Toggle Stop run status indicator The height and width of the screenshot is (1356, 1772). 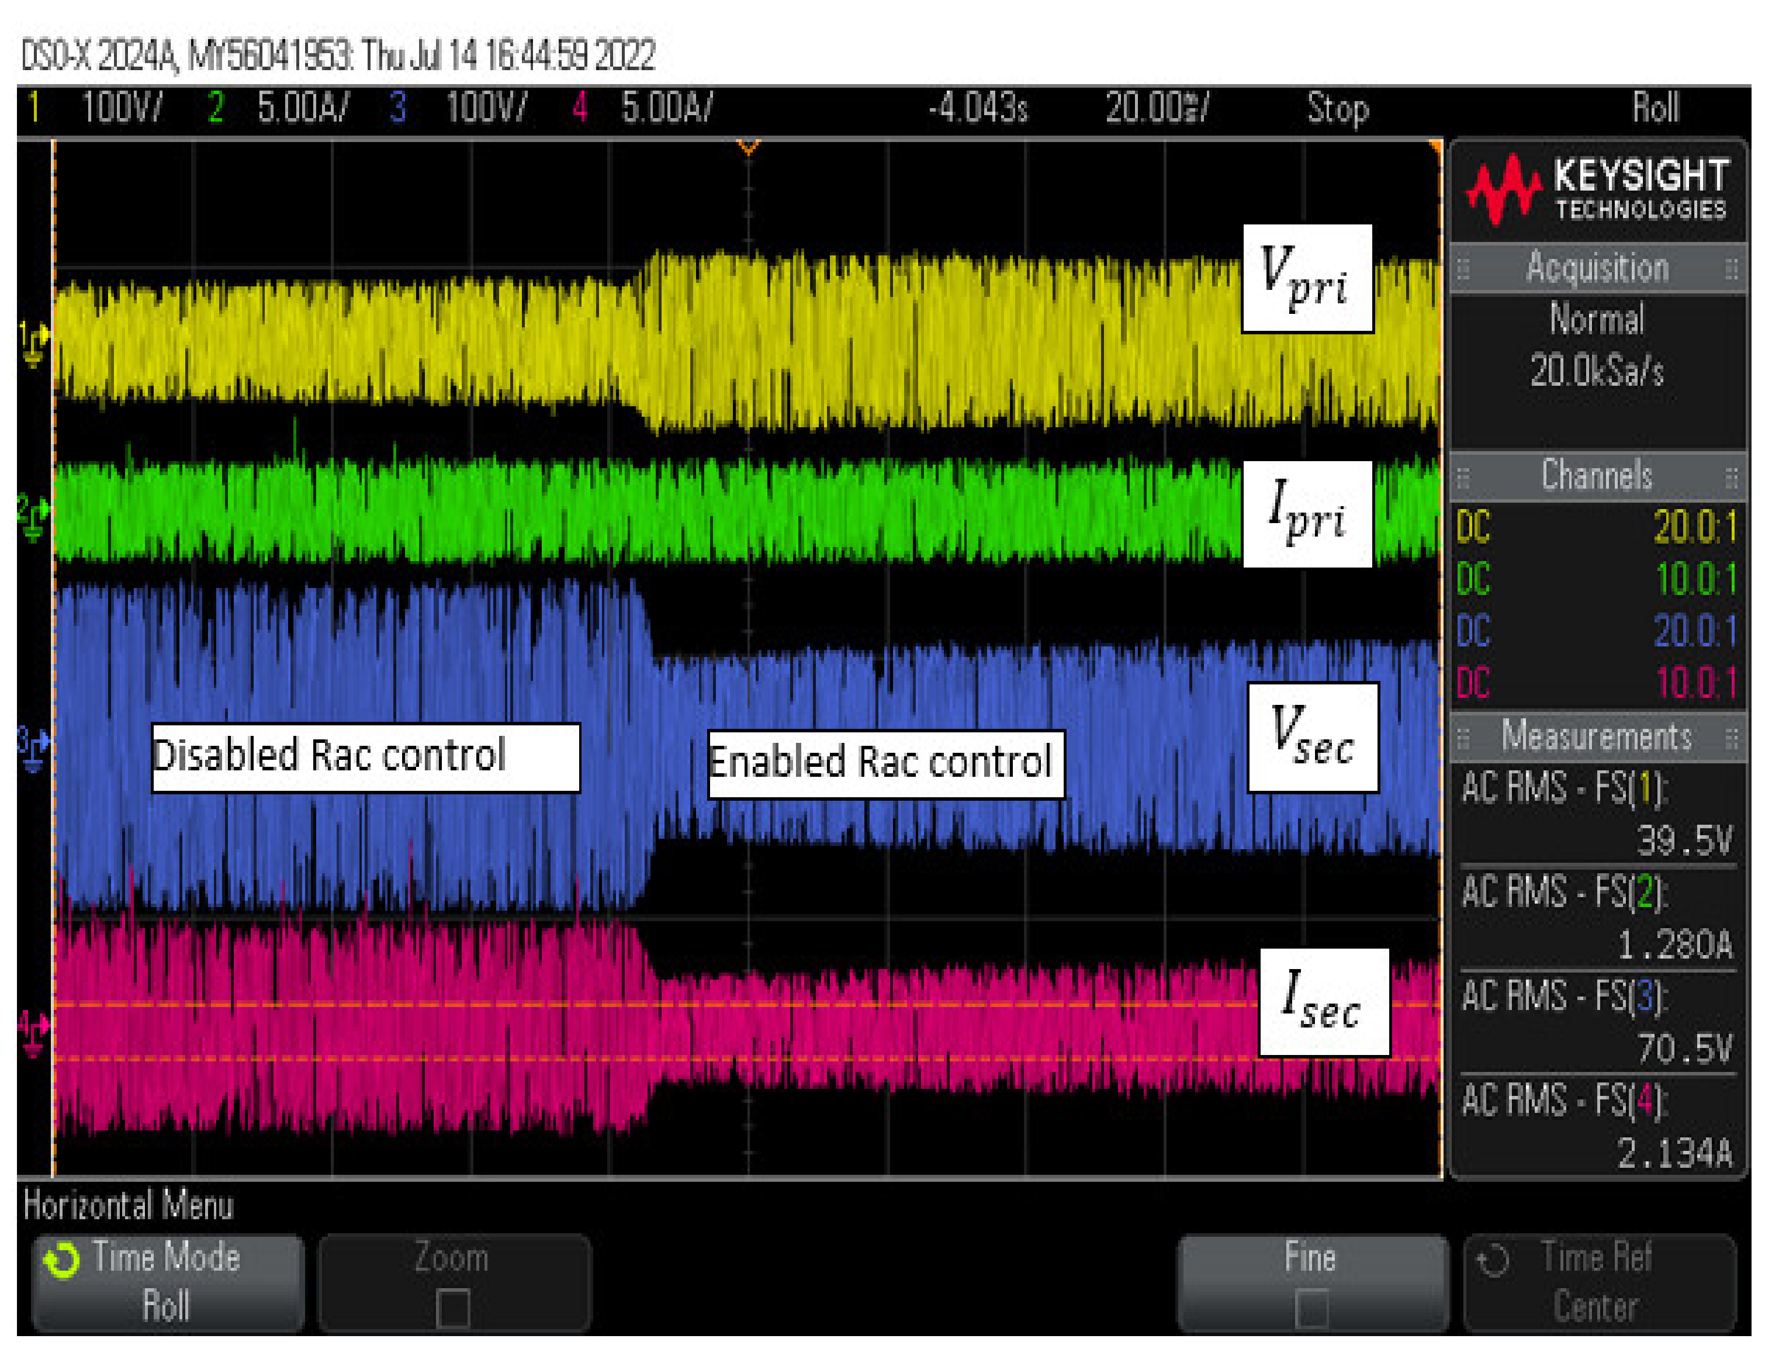(x=1337, y=108)
